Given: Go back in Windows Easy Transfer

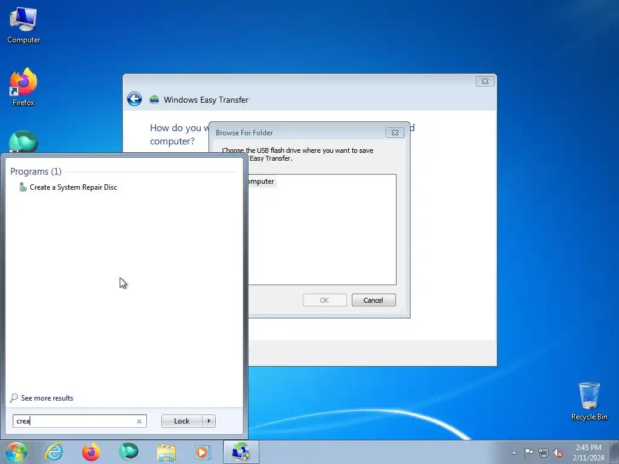Looking at the screenshot, I should (134, 98).
